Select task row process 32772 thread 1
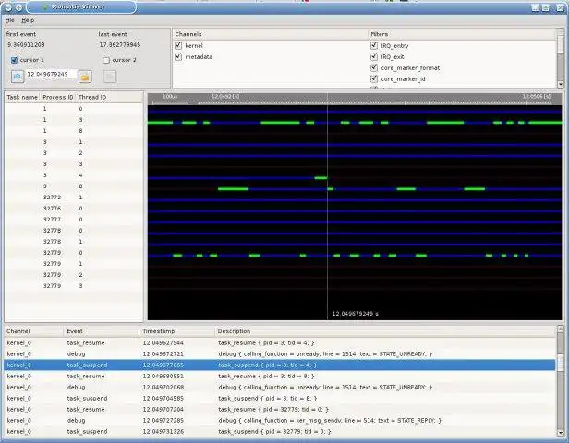Screen dimensions: 569x443 pyautogui.click(x=74, y=198)
